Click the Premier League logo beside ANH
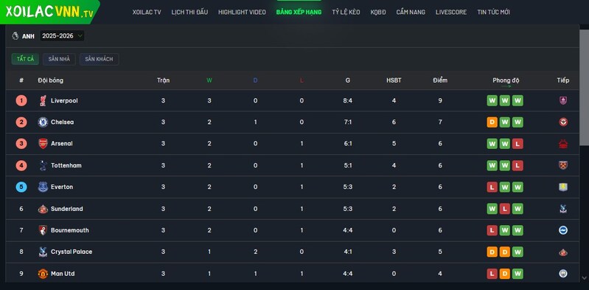 point(15,35)
